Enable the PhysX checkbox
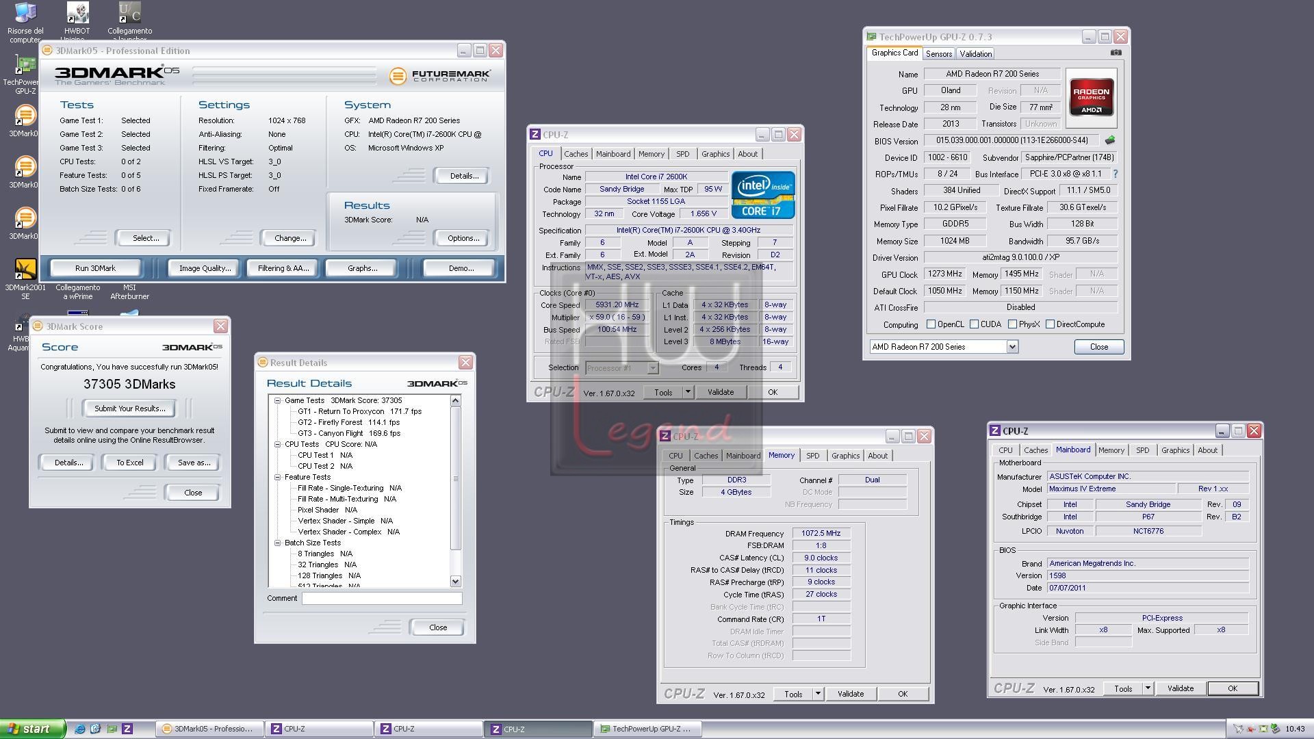This screenshot has height=739, width=1314. [x=1012, y=324]
